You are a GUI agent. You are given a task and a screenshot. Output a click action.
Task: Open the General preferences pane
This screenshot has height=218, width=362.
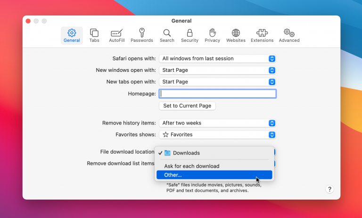coord(72,36)
